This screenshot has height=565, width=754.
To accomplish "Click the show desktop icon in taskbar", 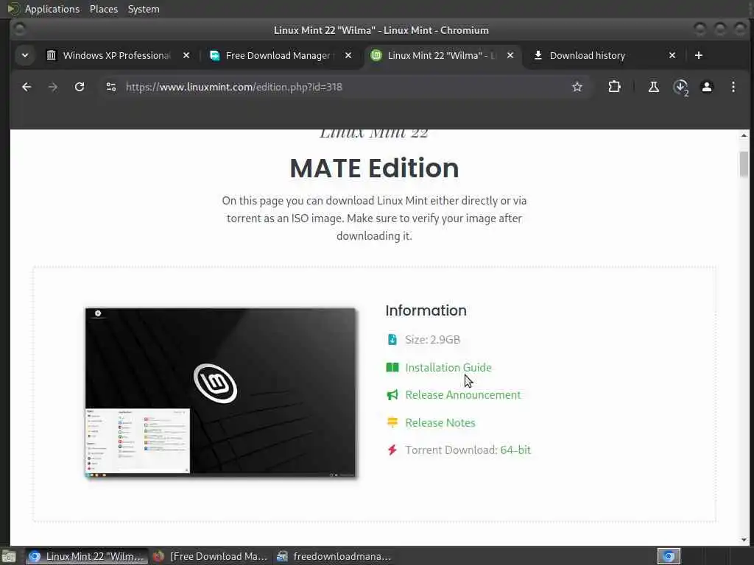I will tap(9, 557).
